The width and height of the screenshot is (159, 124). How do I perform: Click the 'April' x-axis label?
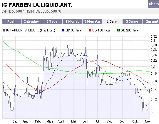click(61, 121)
